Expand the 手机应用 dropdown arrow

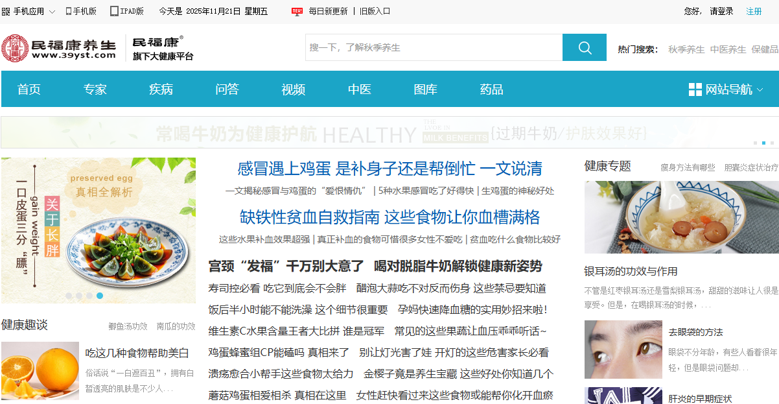[x=52, y=12]
